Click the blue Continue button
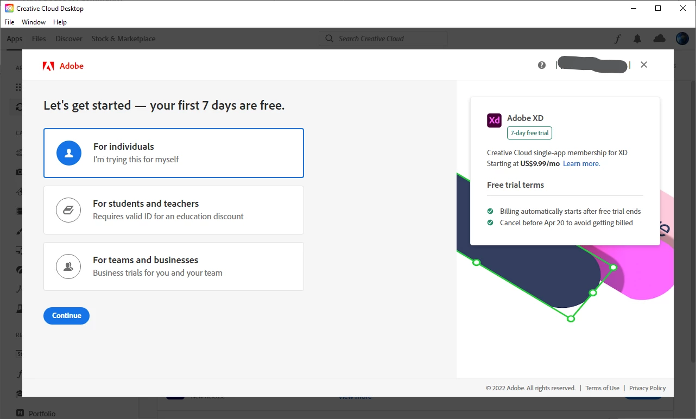The height and width of the screenshot is (419, 696). point(66,315)
